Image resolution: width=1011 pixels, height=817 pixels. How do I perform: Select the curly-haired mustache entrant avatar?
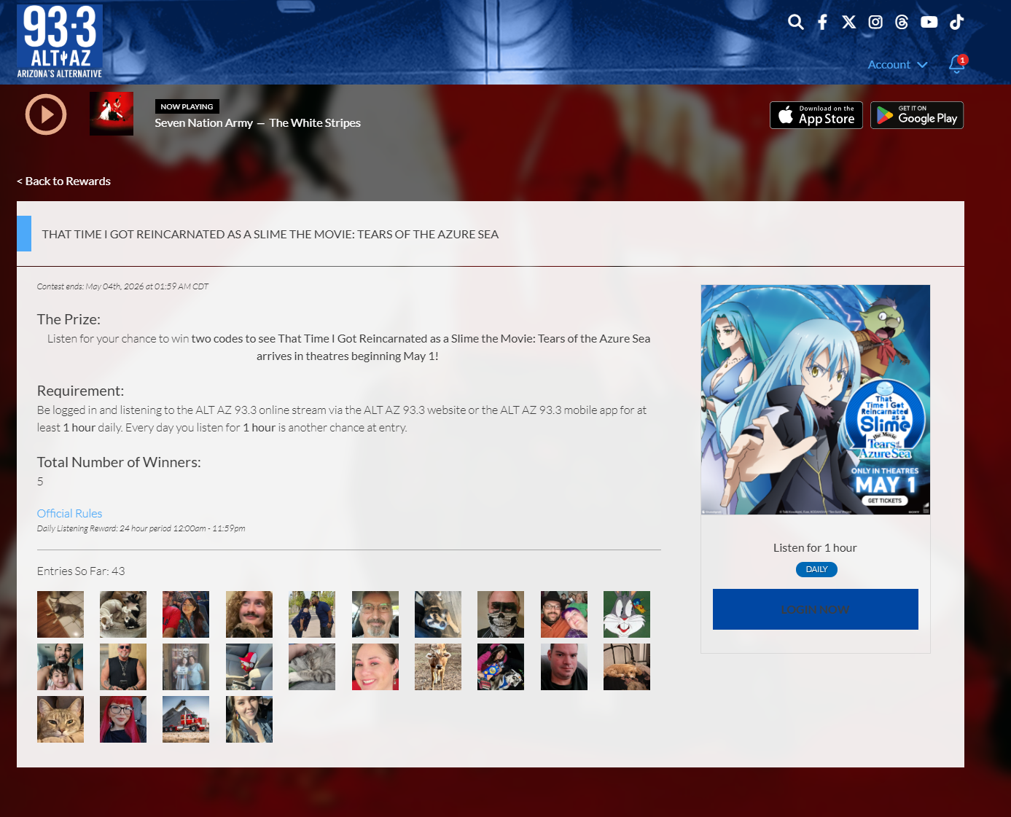249,614
